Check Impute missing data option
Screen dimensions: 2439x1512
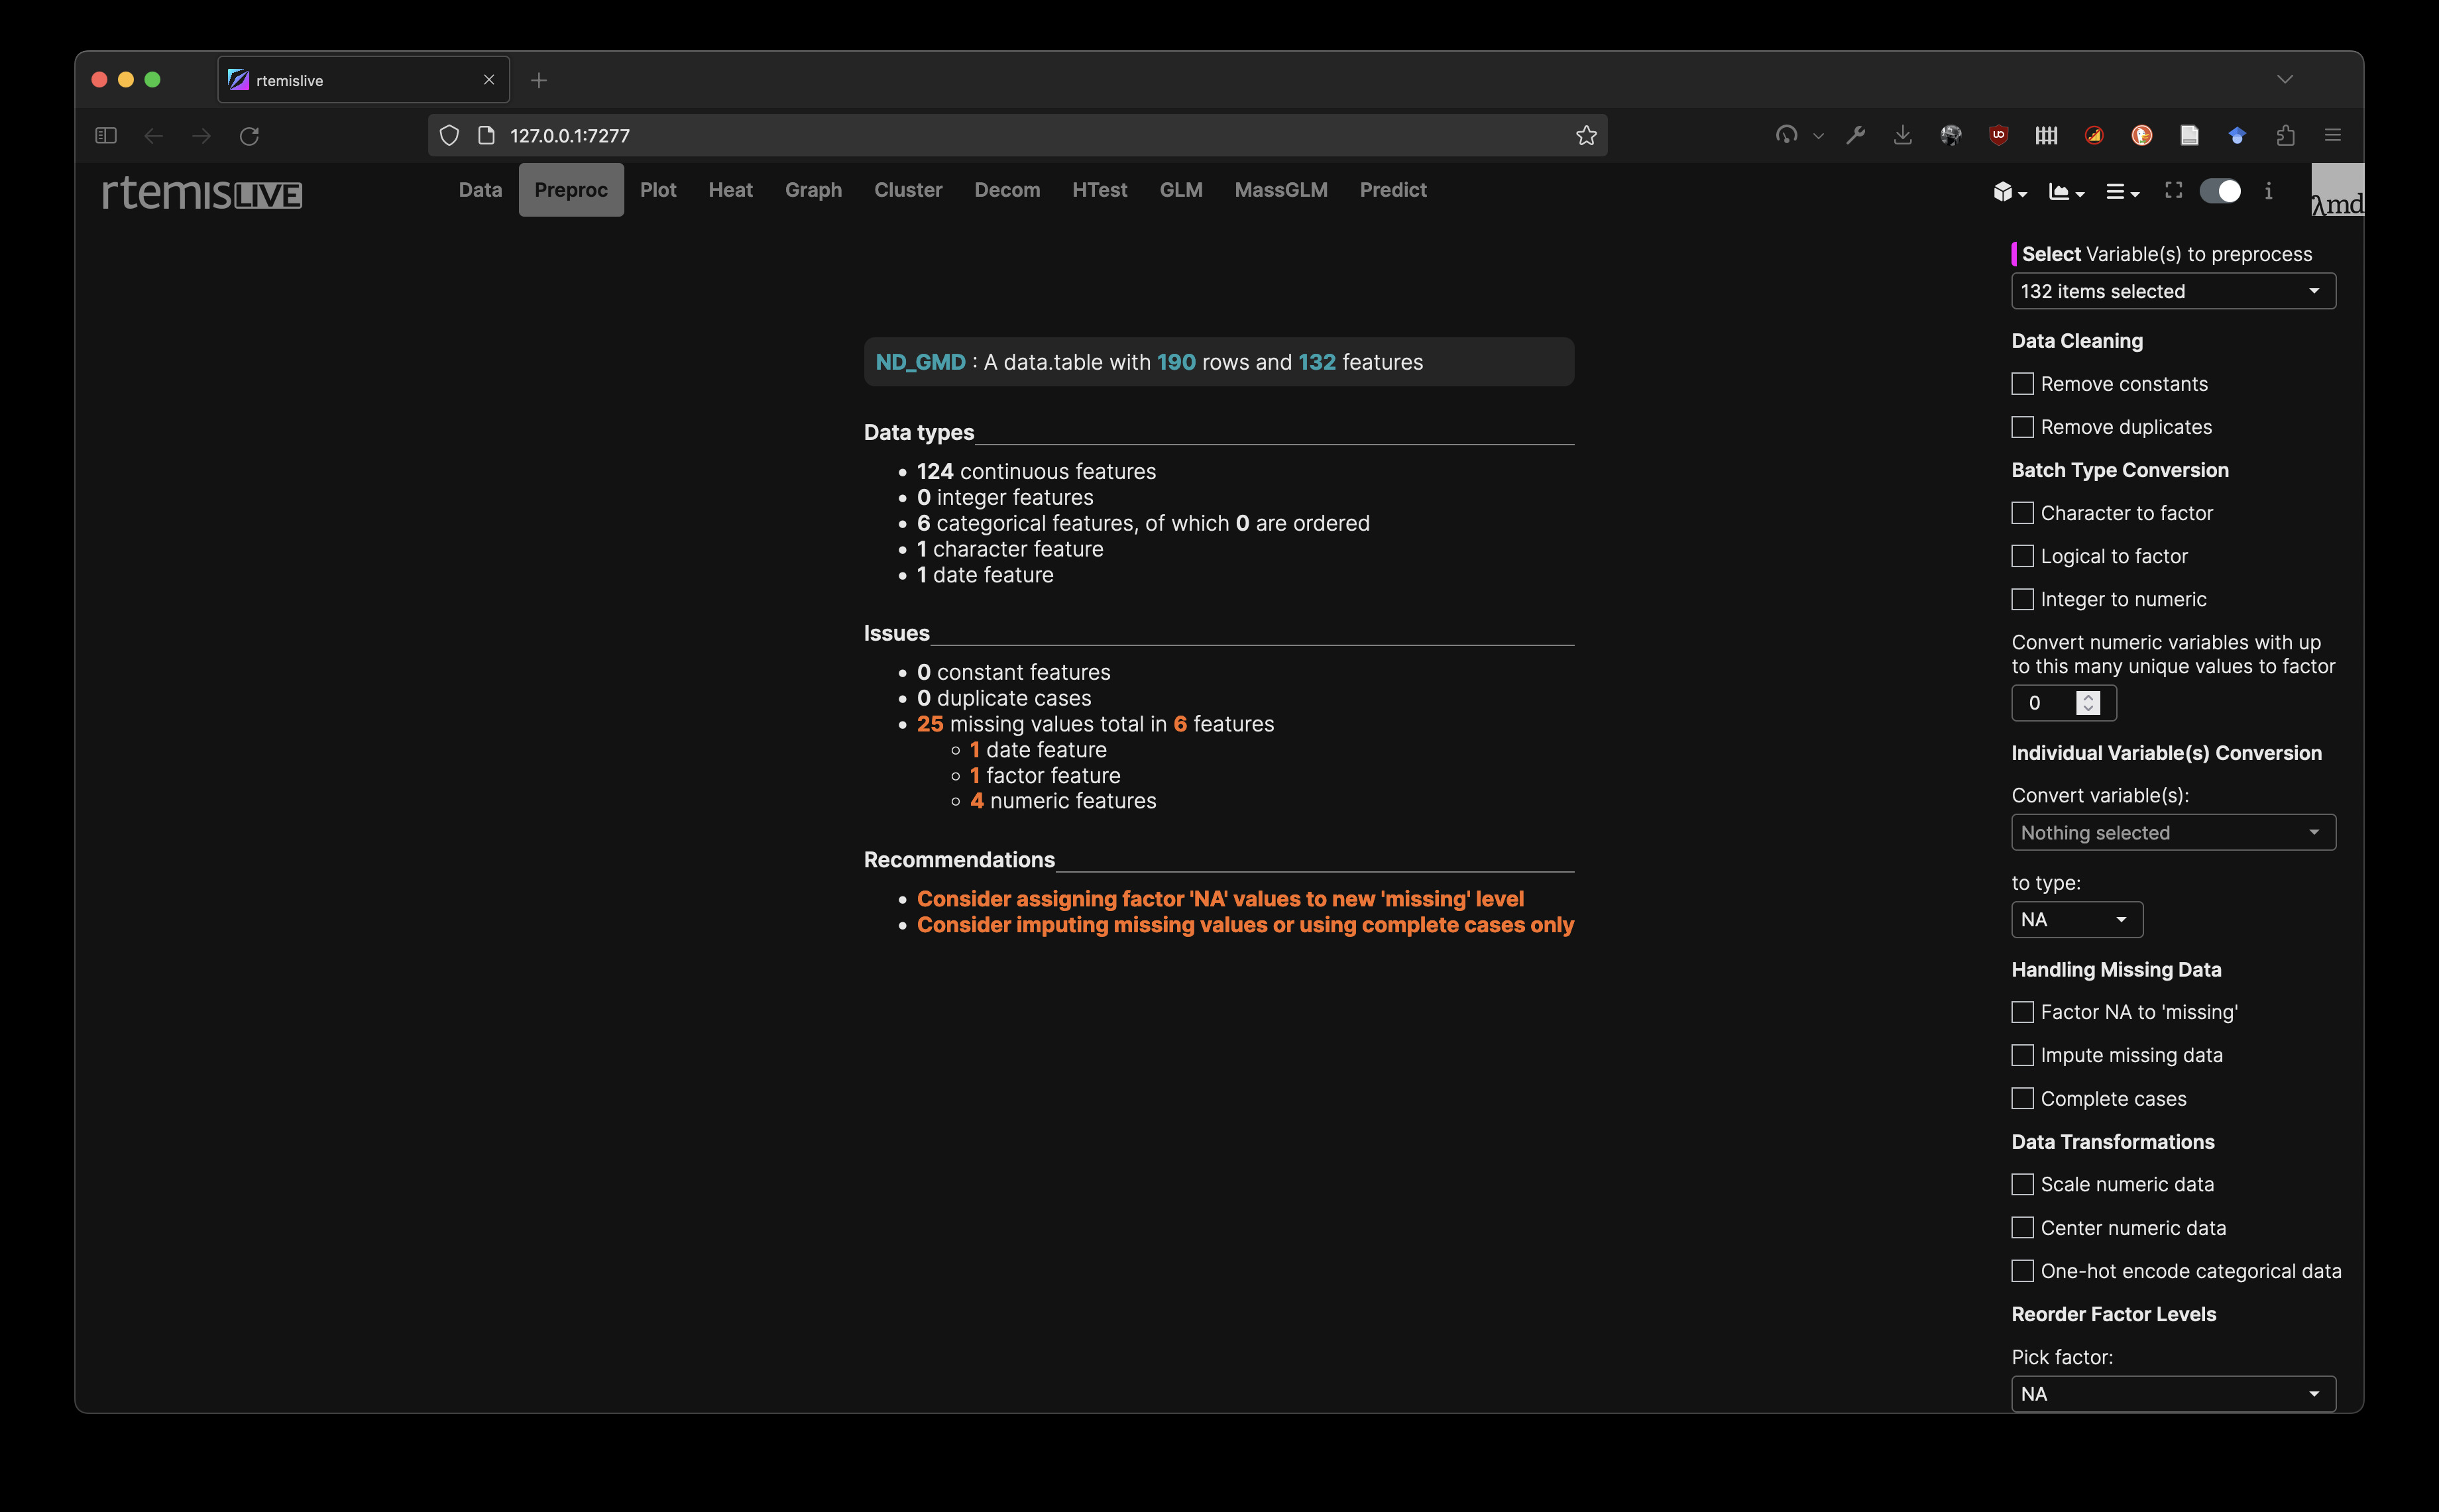point(2022,1055)
